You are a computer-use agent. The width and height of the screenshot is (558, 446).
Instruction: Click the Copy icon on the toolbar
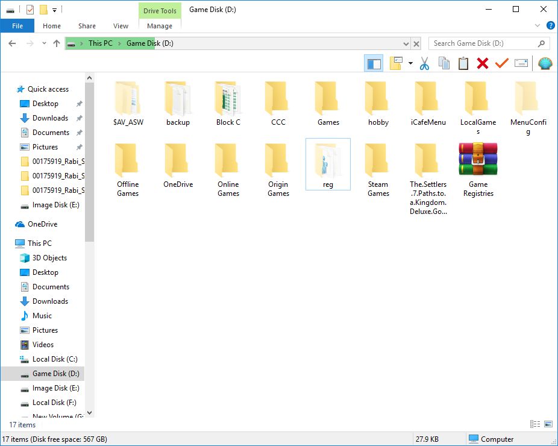[x=444, y=63]
